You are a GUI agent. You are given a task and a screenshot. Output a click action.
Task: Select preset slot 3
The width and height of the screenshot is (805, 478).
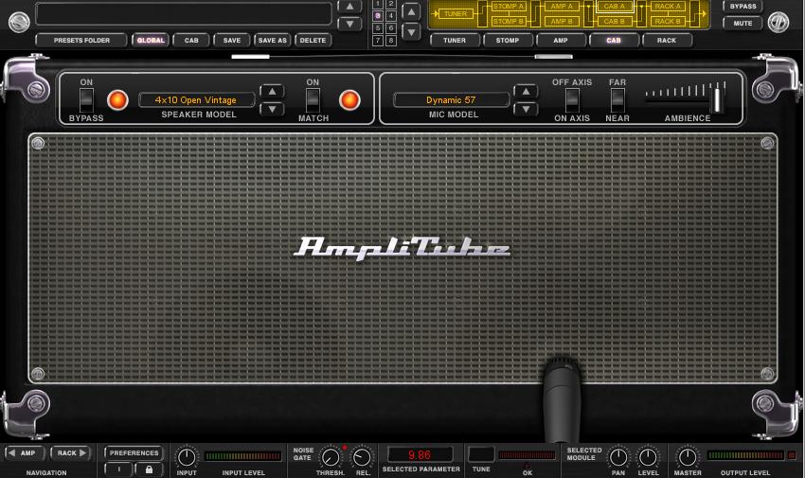378,16
